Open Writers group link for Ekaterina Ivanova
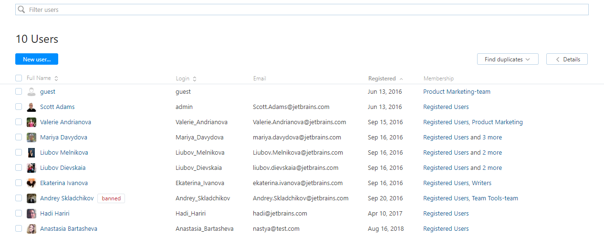This screenshot has width=604, height=246. coord(481,183)
